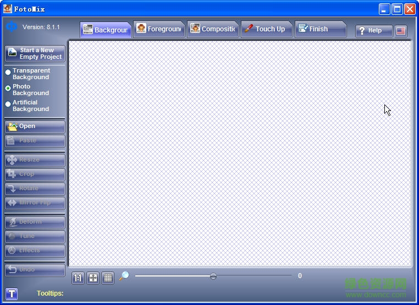The image size is (419, 305).
Task: Select the Transparent Background option
Action: coord(8,72)
